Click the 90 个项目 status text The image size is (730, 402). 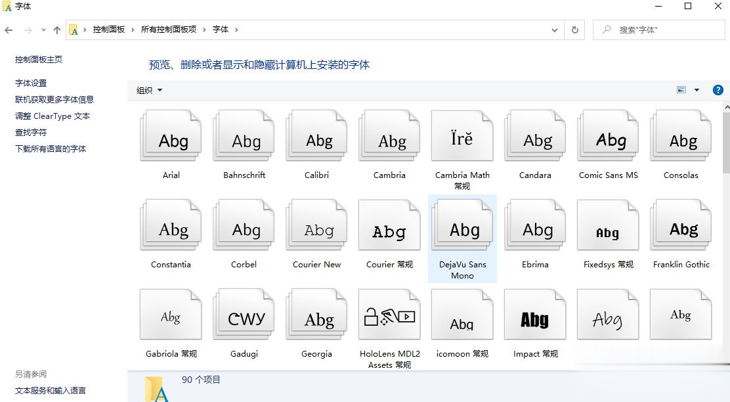[201, 380]
